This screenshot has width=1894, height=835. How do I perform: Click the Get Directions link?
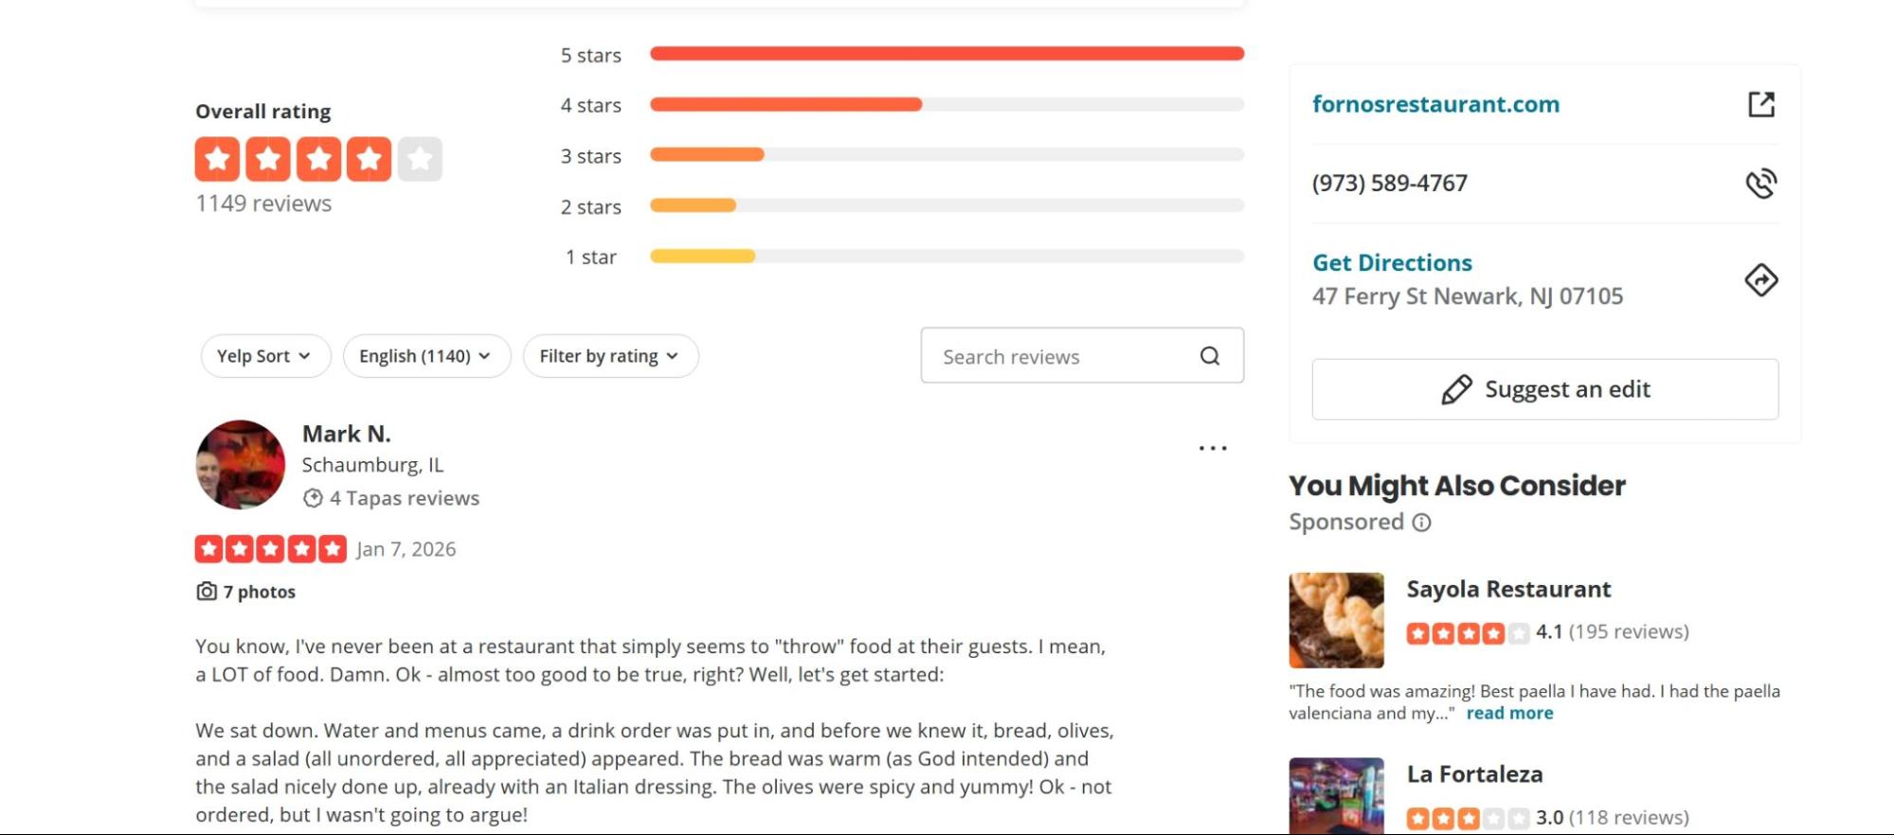(x=1391, y=262)
